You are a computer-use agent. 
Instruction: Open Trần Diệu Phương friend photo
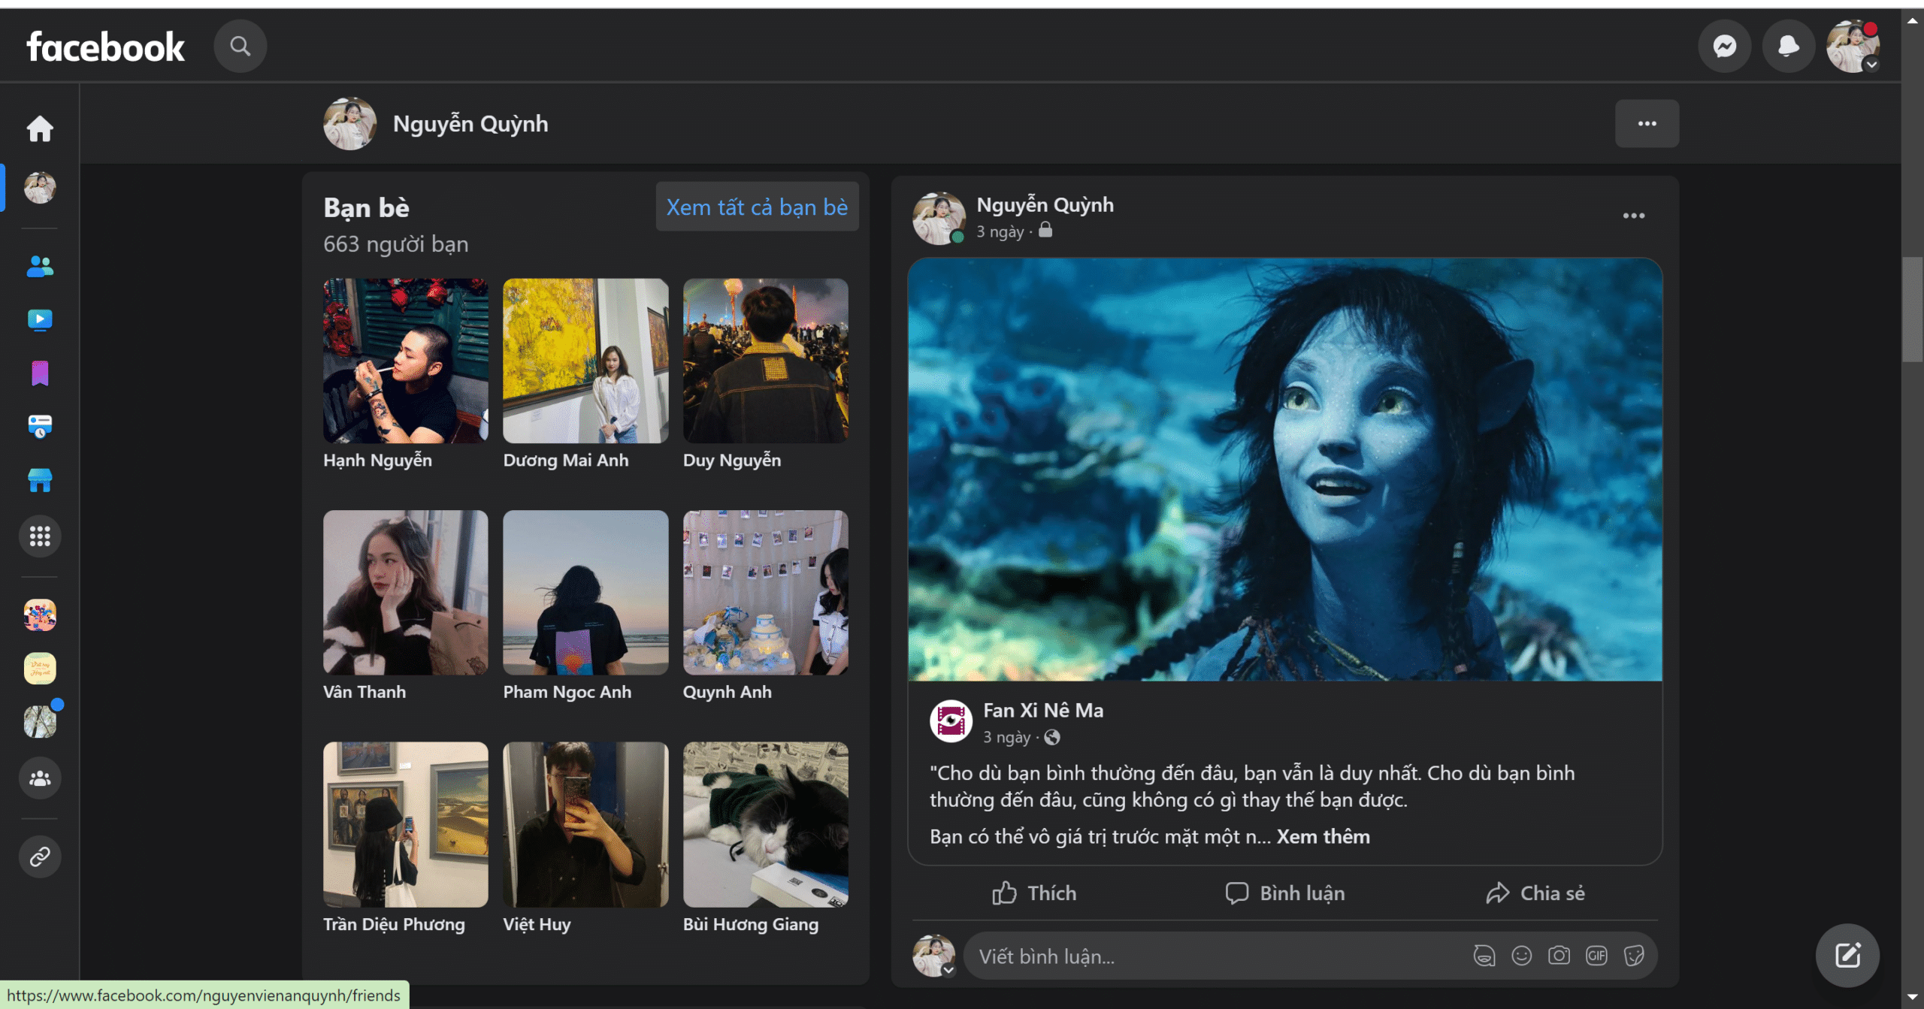pyautogui.click(x=406, y=826)
